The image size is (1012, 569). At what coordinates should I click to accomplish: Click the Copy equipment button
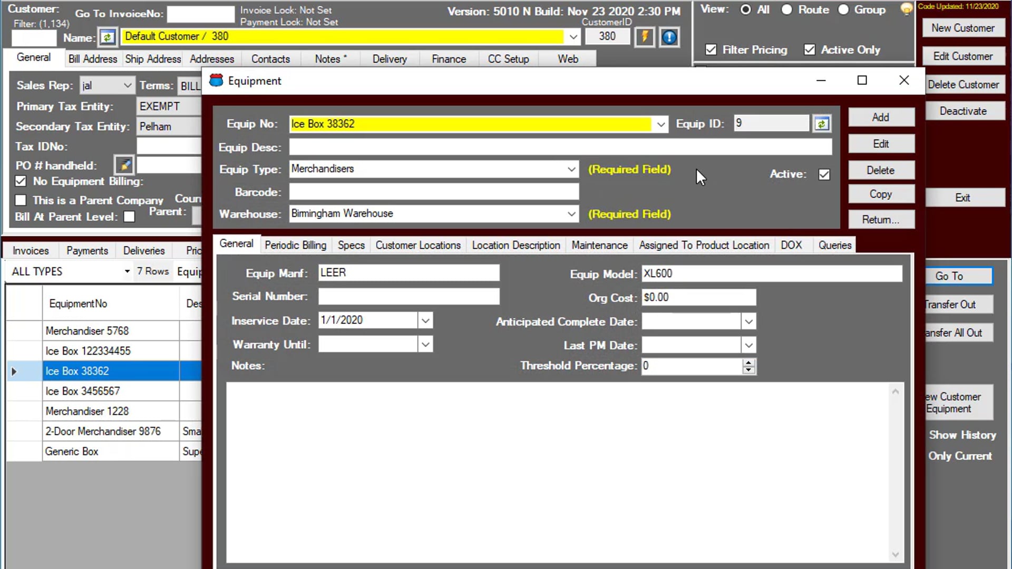pyautogui.click(x=881, y=194)
